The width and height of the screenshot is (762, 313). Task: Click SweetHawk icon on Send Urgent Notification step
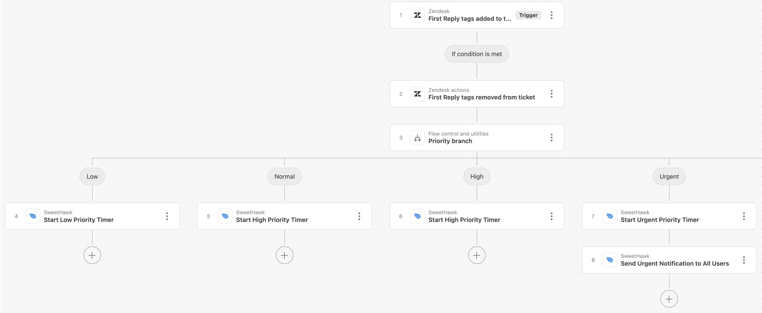pos(610,260)
